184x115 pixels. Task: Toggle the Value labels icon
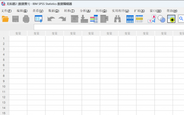[x=152, y=19]
